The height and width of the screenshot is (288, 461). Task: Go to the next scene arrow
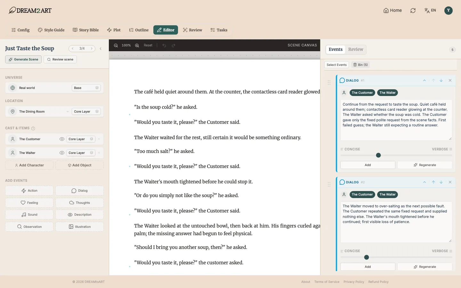coord(92,49)
